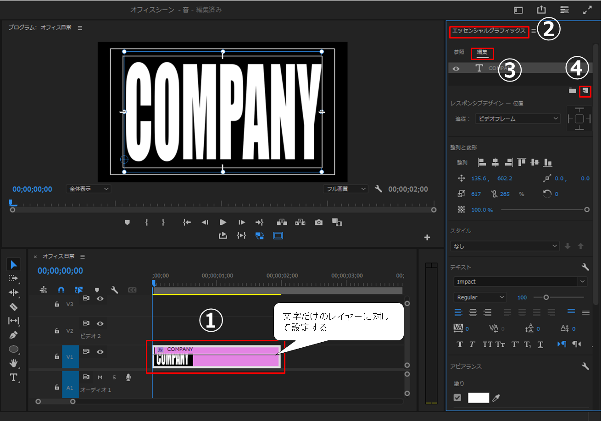Screen dimensions: 607x421
Task: Select the Pen tool in the toolbar
Action: pos(13,335)
